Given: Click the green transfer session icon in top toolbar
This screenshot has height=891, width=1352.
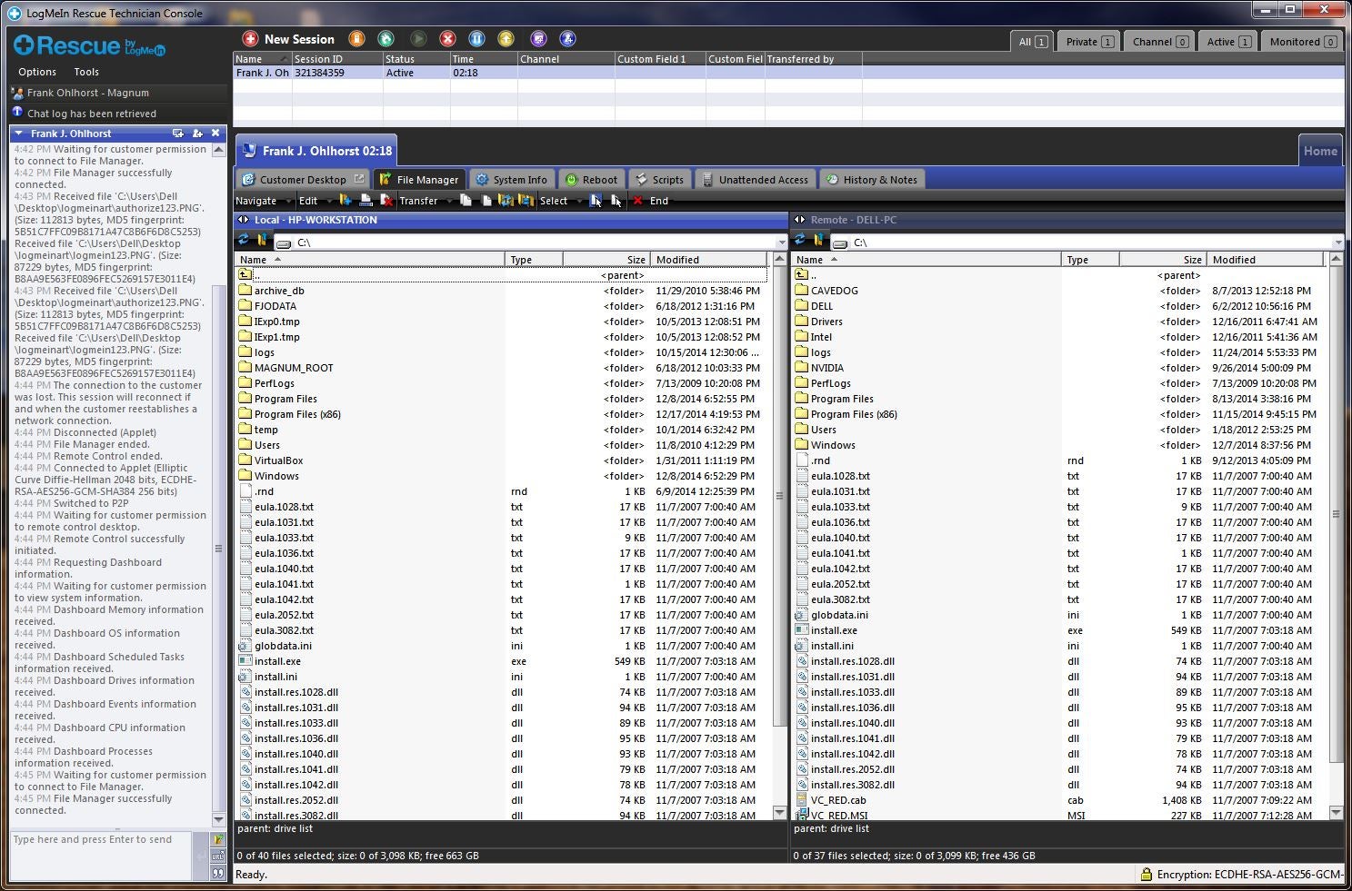Looking at the screenshot, I should click(386, 39).
